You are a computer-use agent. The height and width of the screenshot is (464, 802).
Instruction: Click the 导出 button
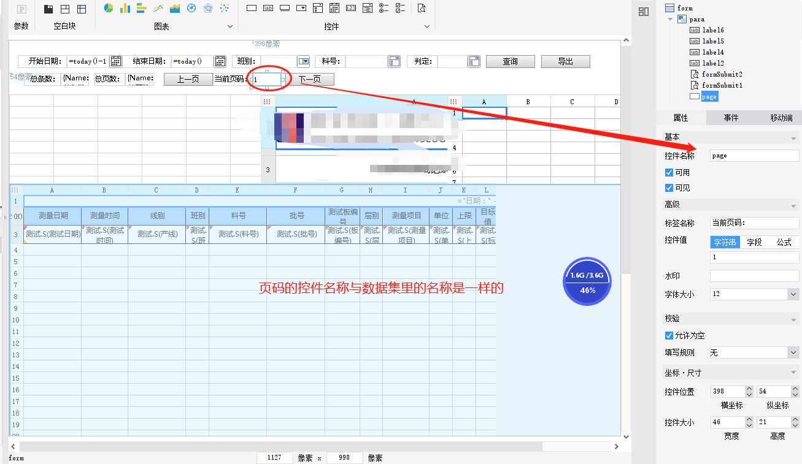click(566, 61)
